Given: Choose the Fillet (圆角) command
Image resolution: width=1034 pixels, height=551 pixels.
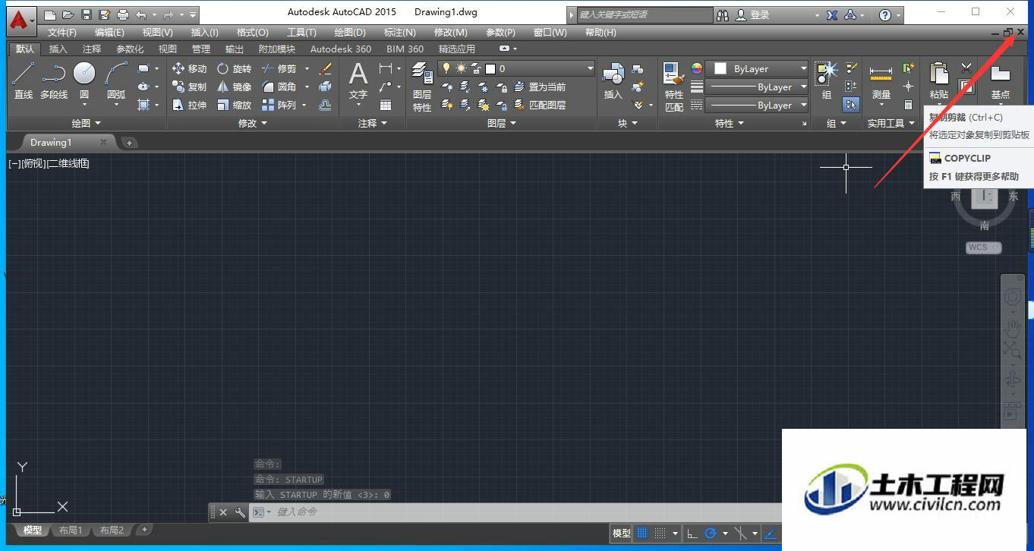Looking at the screenshot, I should coord(279,87).
